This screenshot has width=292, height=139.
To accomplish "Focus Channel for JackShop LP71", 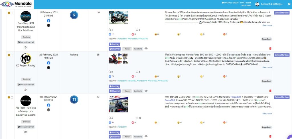I will click(x=26, y=42).
